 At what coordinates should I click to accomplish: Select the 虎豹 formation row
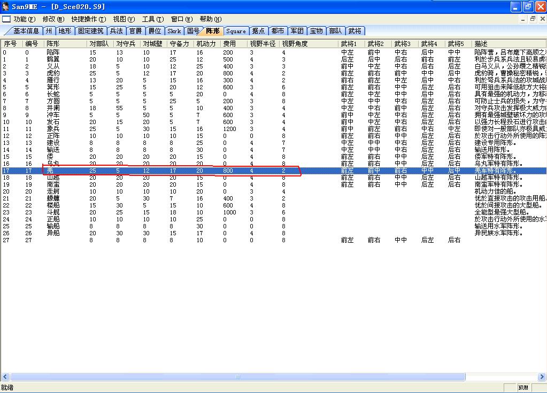[x=53, y=73]
